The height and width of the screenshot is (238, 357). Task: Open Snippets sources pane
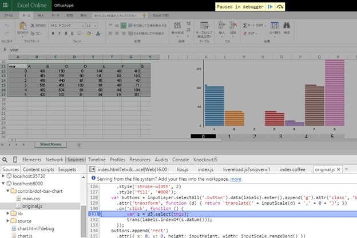tap(67, 169)
